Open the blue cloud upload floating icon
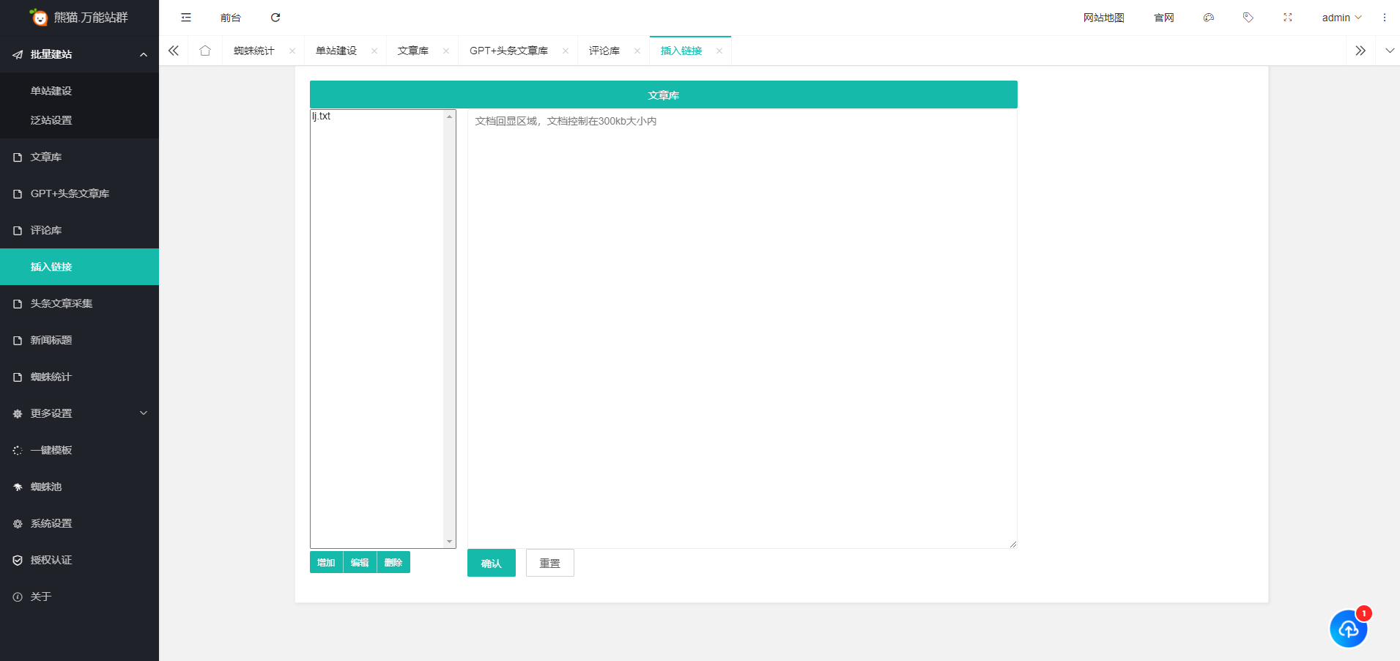This screenshot has width=1400, height=661. click(x=1349, y=629)
